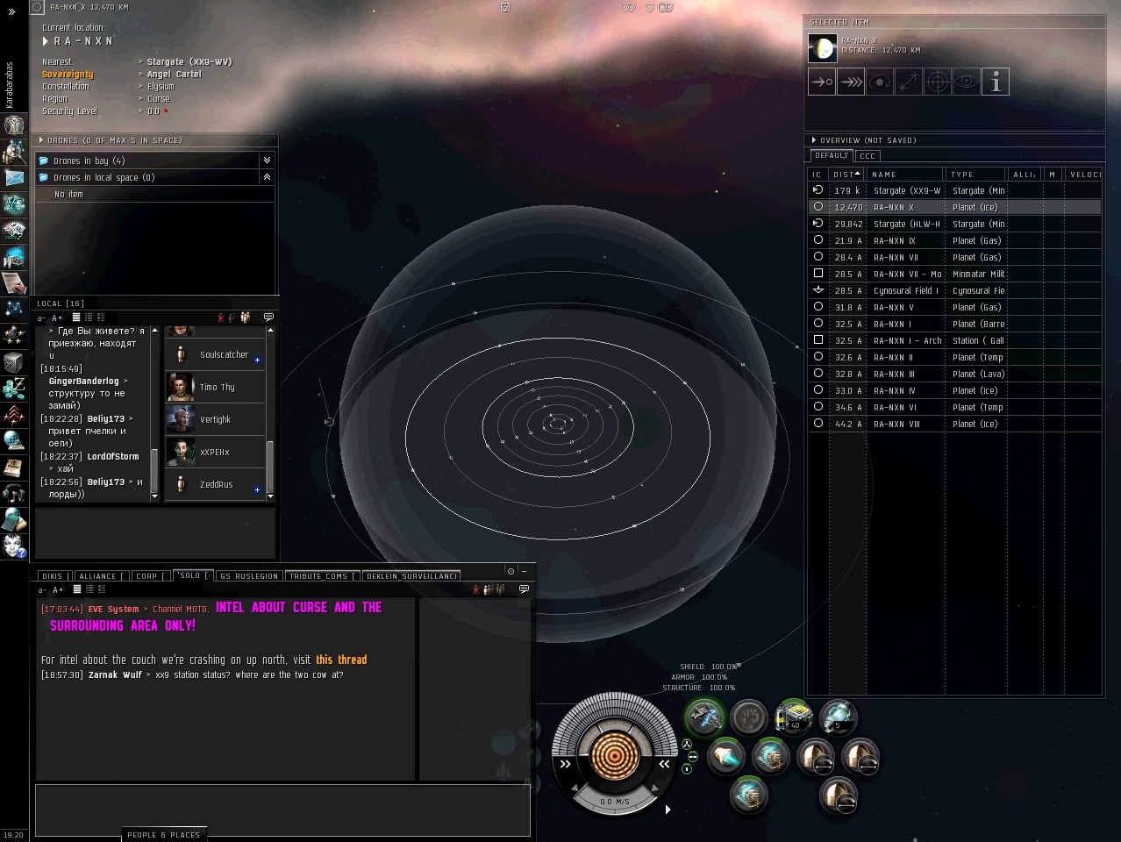Image resolution: width=1121 pixels, height=842 pixels.
Task: Click Warp To icon in Selected Item panel
Action: coord(851,82)
